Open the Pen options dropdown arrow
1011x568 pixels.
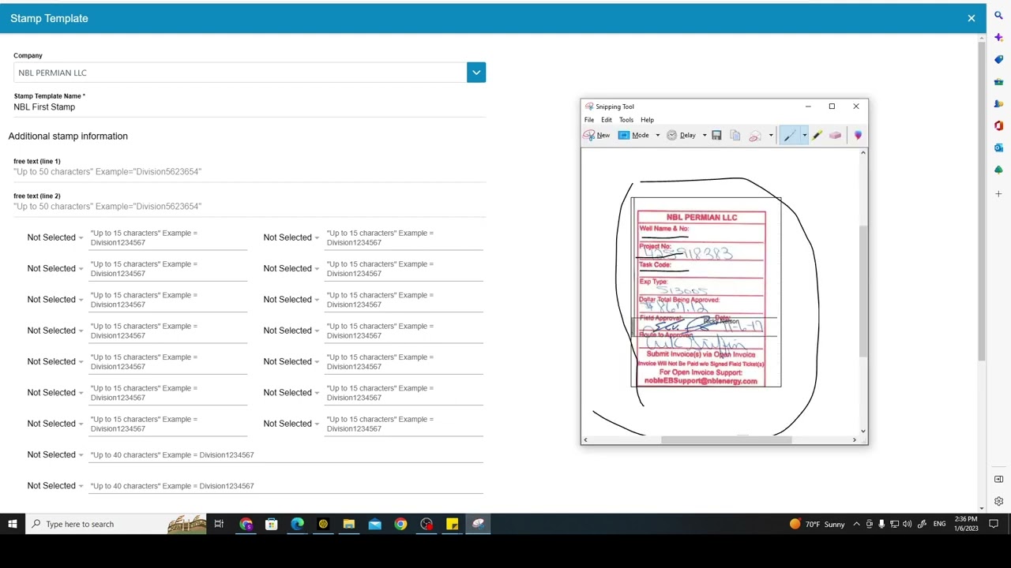coord(804,135)
